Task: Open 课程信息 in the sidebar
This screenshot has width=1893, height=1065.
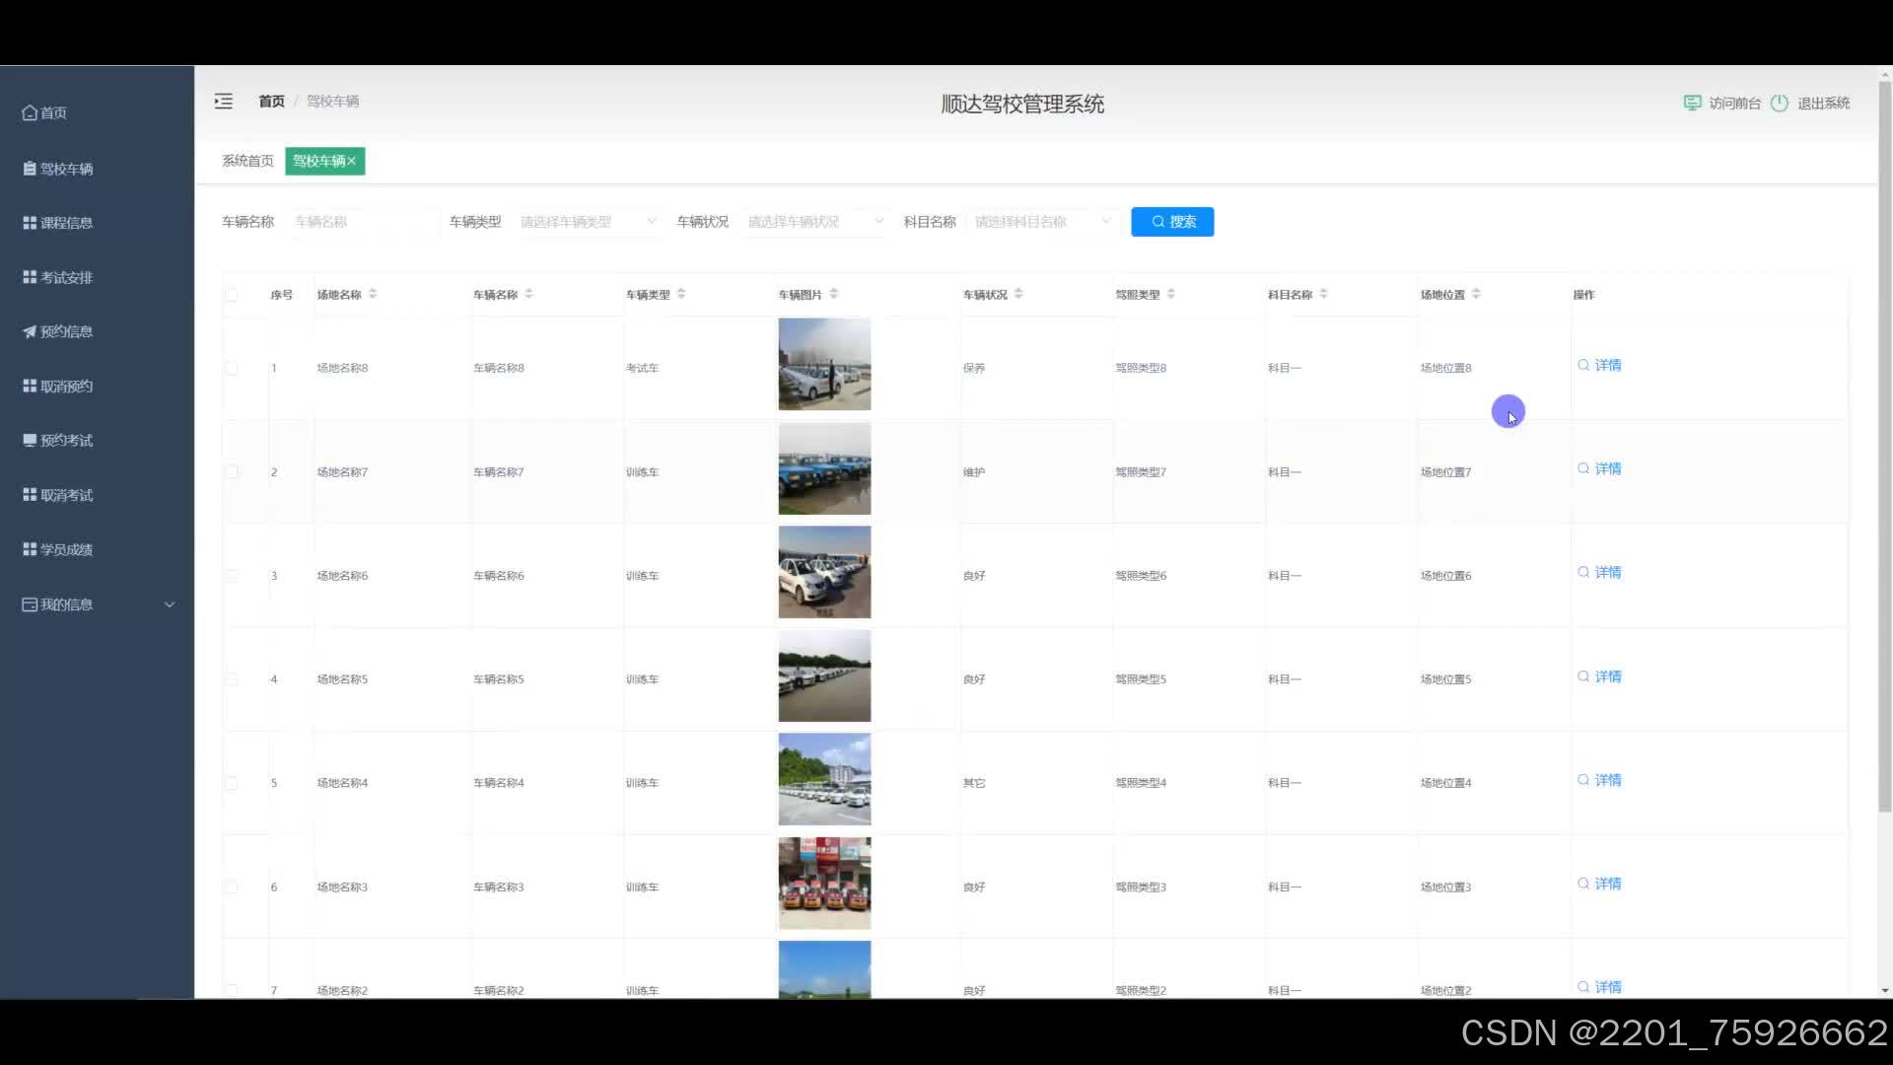Action: click(66, 223)
